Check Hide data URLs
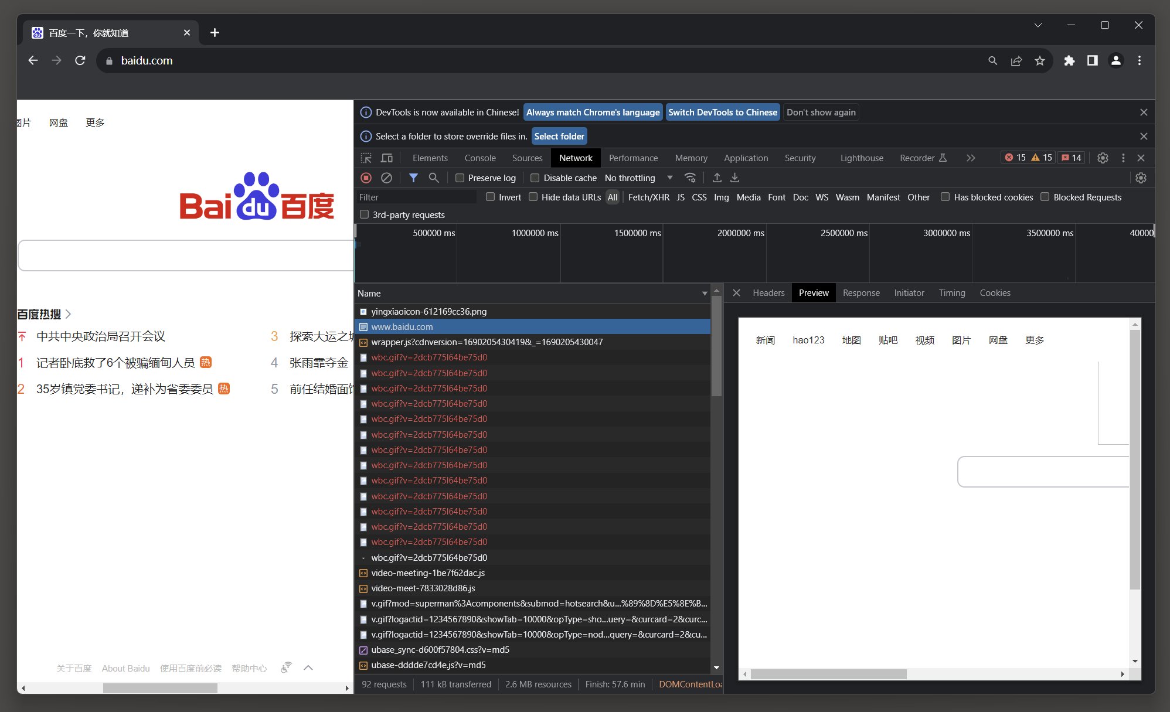Image resolution: width=1170 pixels, height=712 pixels. (533, 197)
